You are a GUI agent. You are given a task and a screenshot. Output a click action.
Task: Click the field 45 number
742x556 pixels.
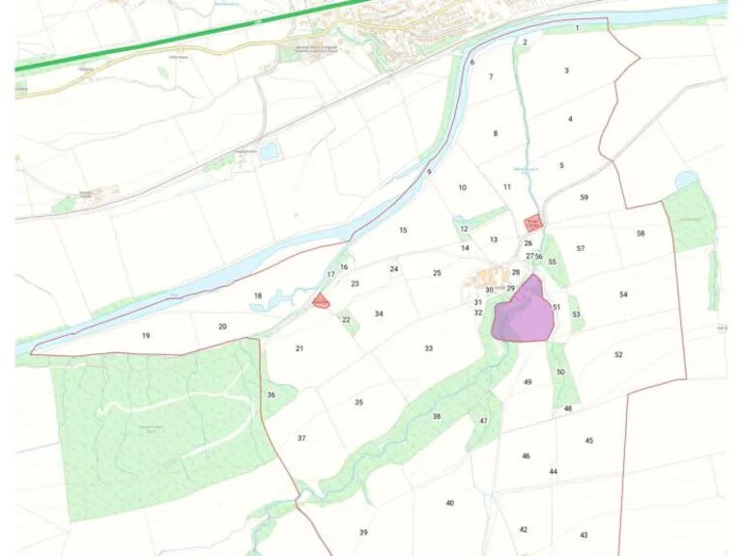[588, 440]
